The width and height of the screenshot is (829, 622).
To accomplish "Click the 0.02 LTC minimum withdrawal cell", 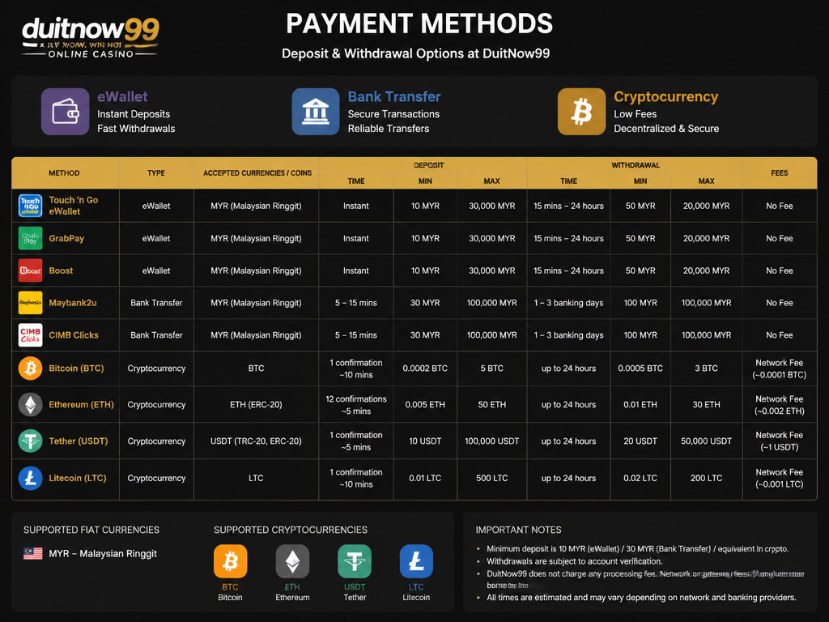I will coord(640,478).
